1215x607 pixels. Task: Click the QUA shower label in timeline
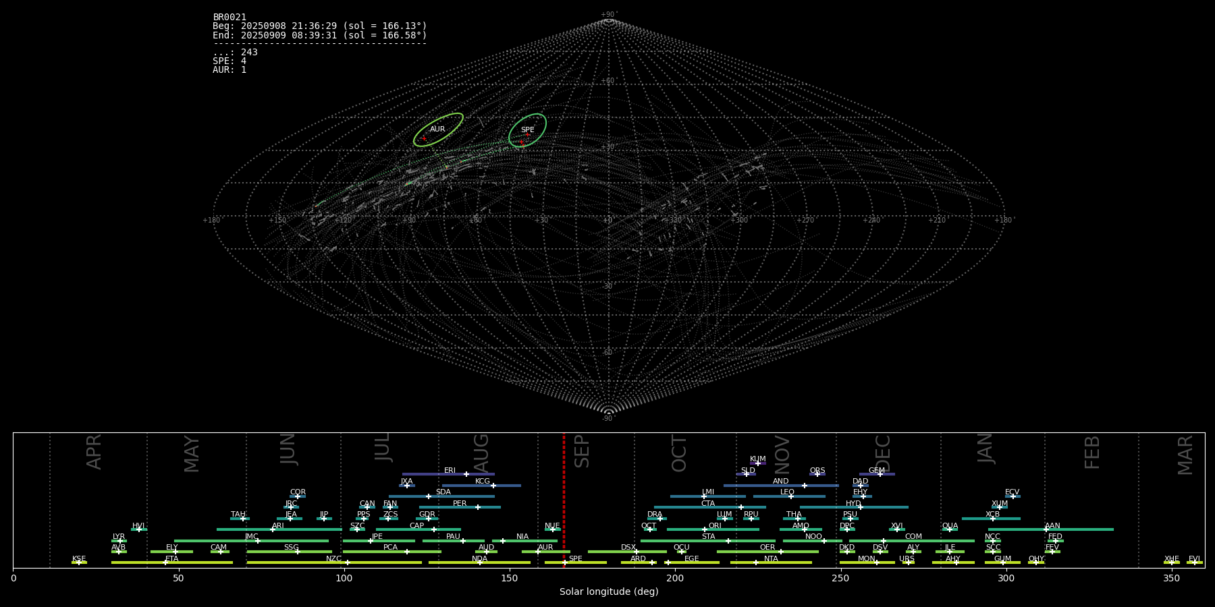pyautogui.click(x=950, y=526)
